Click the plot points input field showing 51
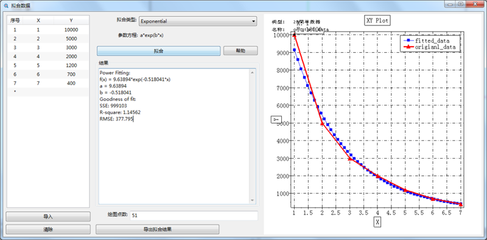Image resolution: width=487 pixels, height=240 pixels. tap(194, 216)
